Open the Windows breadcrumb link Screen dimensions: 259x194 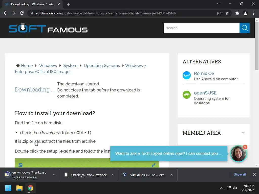point(48,65)
